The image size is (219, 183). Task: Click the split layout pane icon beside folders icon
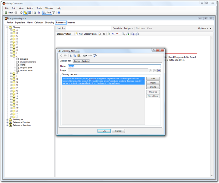coord(29,13)
